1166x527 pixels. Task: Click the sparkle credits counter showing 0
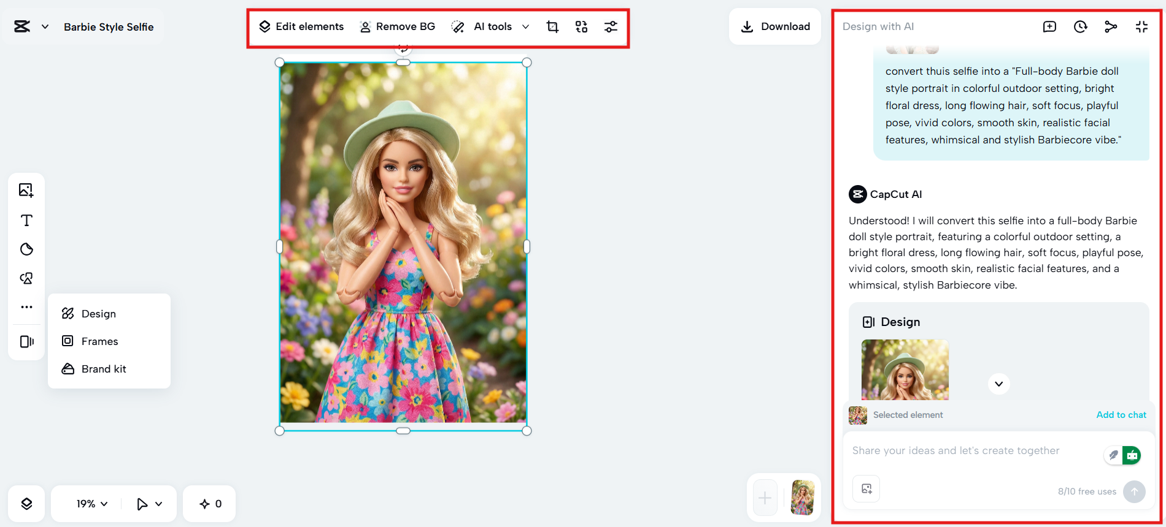click(210, 504)
